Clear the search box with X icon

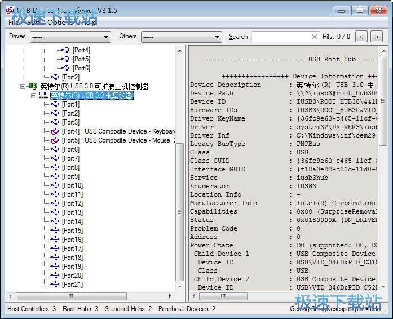tap(315, 37)
